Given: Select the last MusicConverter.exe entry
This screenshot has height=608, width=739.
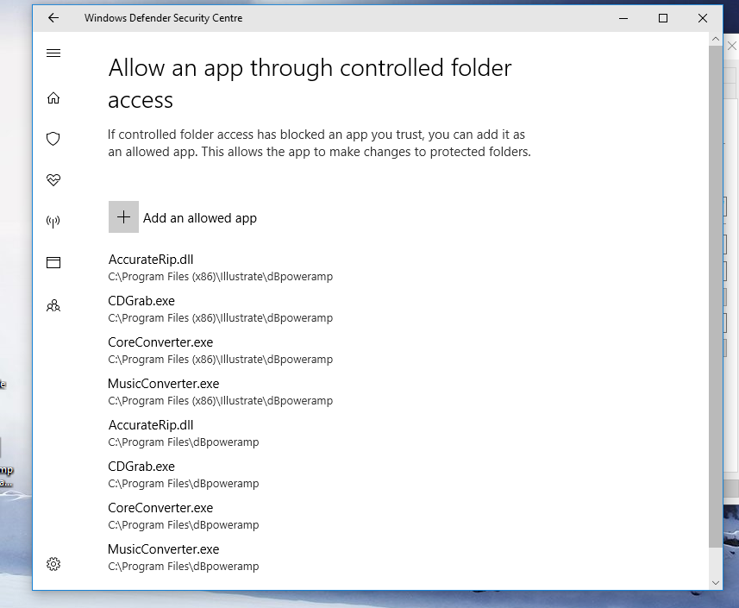Looking at the screenshot, I should (164, 549).
